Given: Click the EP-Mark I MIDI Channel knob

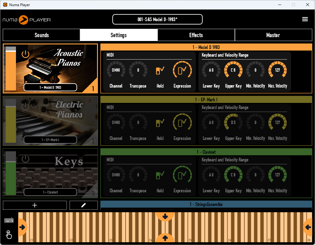Looking at the screenshot, I should [x=116, y=123].
